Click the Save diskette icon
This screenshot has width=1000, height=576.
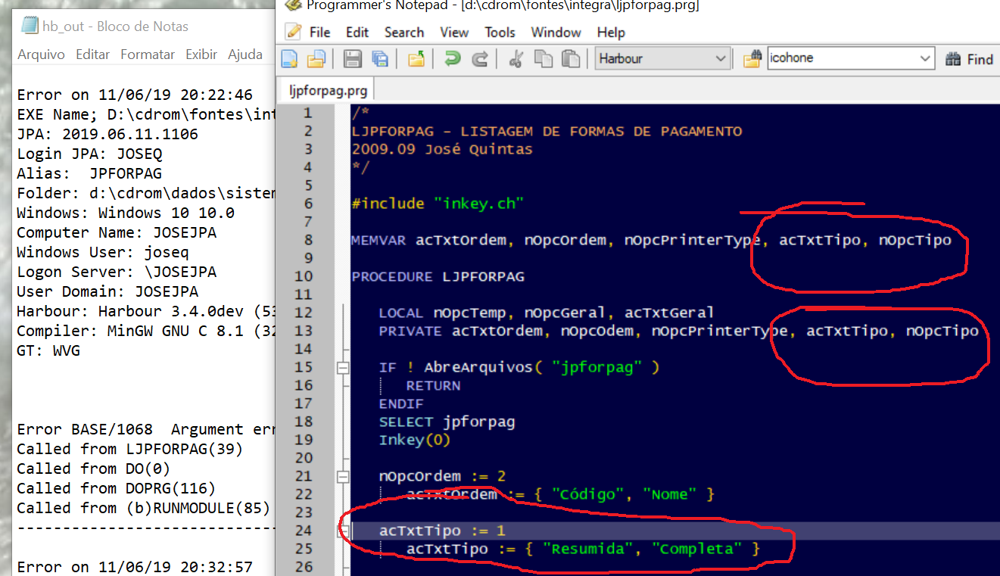coord(353,59)
